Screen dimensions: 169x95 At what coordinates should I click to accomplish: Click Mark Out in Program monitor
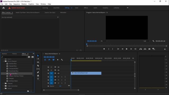coord(113,49)
